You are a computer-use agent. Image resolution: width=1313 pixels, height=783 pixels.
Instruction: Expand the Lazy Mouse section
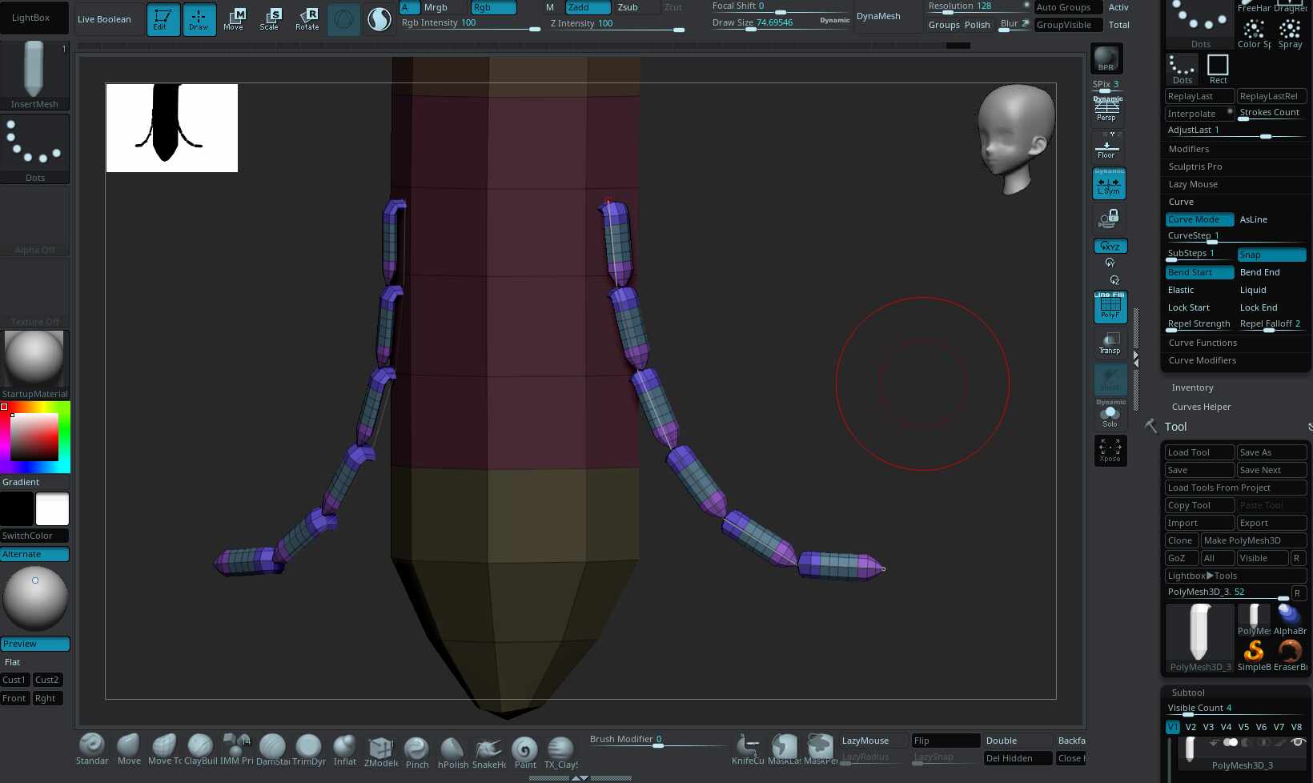tap(1193, 184)
